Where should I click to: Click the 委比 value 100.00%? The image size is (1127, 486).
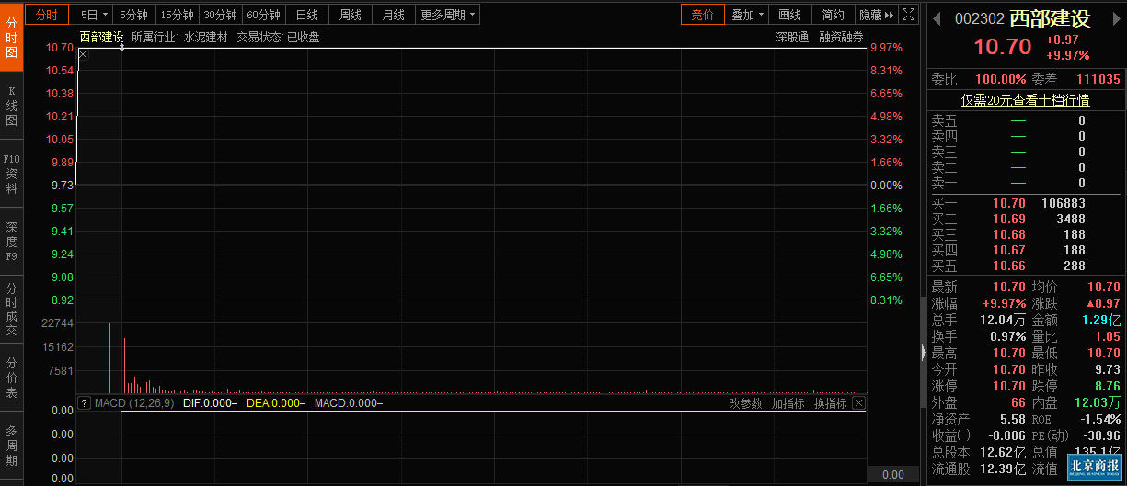pyautogui.click(x=1001, y=79)
